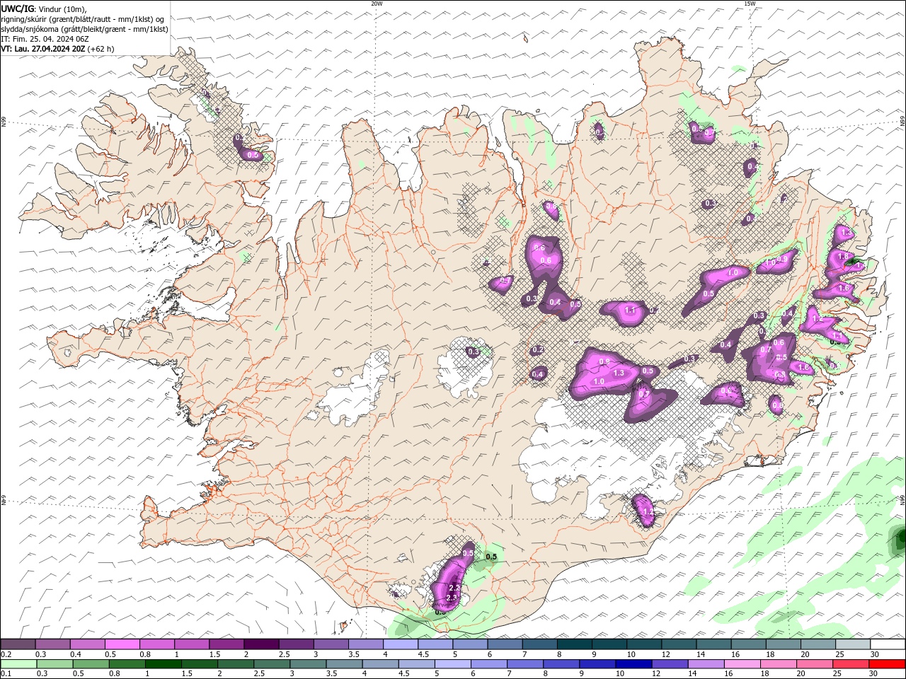Select the rain-scale swatch labeled 20
This screenshot has height=679, width=906.
pos(814,664)
